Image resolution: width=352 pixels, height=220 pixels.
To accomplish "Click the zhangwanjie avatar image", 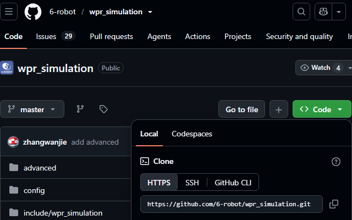I will [13, 142].
